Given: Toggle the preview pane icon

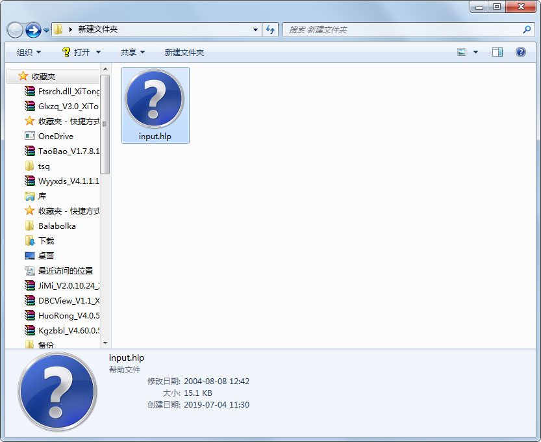Looking at the screenshot, I should click(x=497, y=52).
